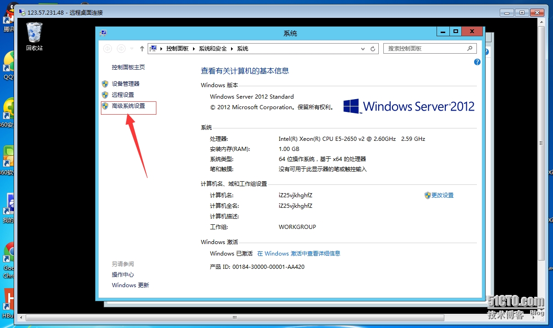
Task: Open Remote settings link (远程设置)
Action: pyautogui.click(x=123, y=95)
